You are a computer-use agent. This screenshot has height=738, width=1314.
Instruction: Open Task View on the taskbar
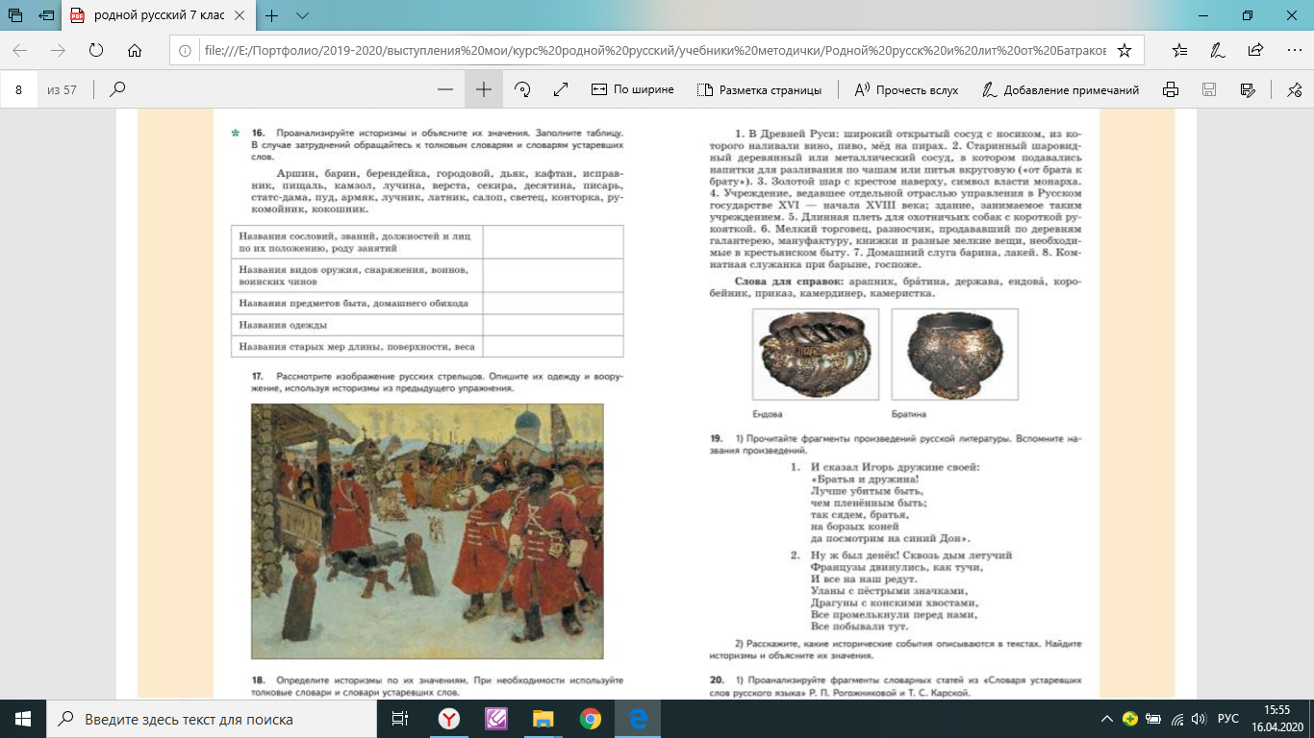[x=398, y=719]
